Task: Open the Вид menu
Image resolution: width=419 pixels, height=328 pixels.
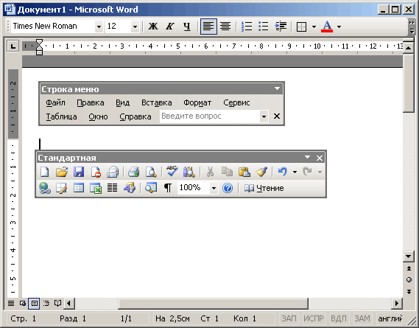Action: click(x=123, y=102)
